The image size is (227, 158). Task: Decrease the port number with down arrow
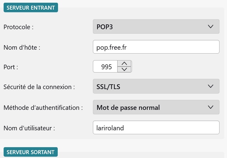coord(124,69)
